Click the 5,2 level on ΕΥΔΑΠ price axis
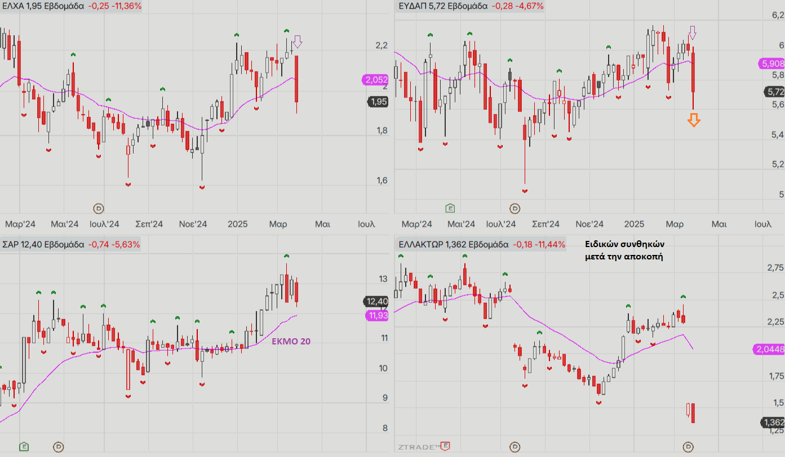785x457 pixels. [778, 164]
